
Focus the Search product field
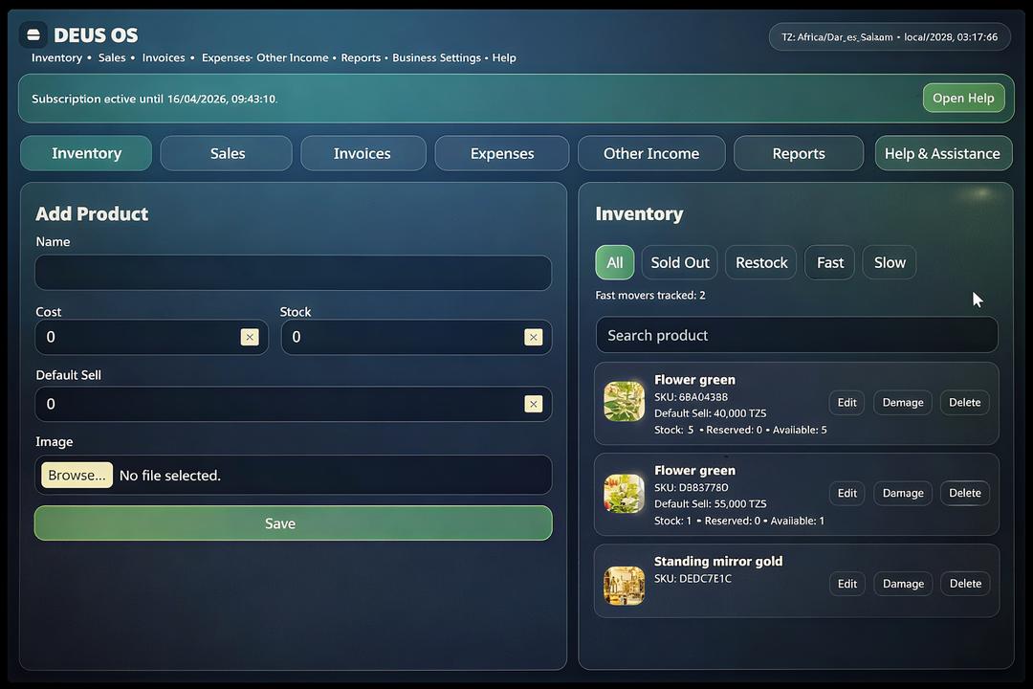point(797,335)
